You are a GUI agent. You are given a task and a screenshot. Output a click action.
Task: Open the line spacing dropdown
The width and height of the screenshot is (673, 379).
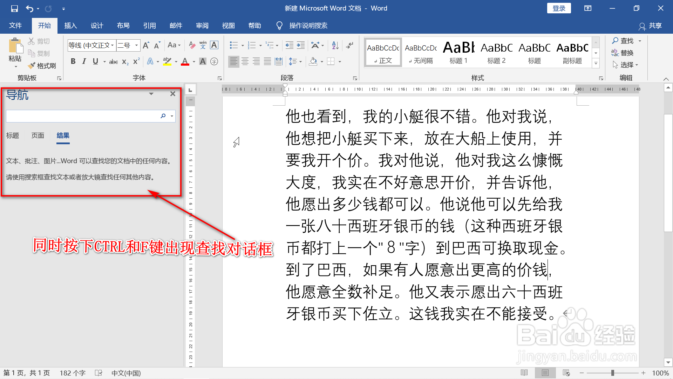(301, 61)
